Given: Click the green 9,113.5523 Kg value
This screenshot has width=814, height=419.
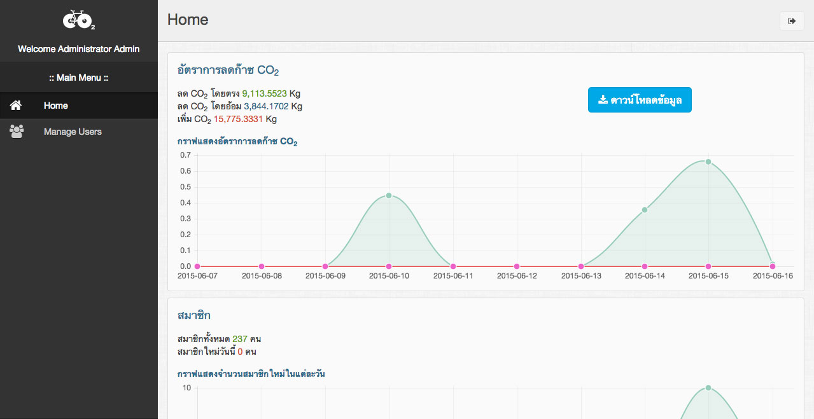Looking at the screenshot, I should point(264,93).
